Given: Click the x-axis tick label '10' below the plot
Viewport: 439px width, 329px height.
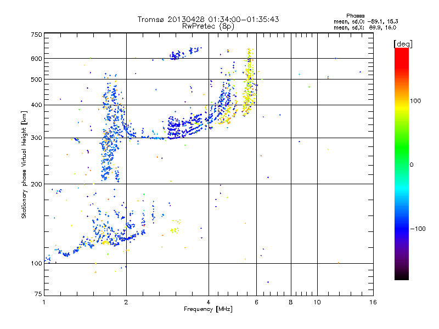Looking at the screenshot, I should 317,302.
